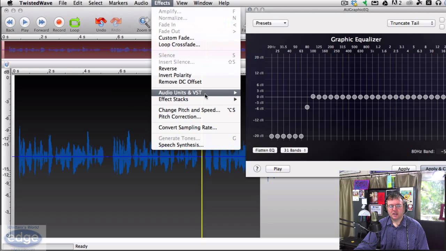Click the 100 Hz band slider knob
The image size is (446, 251).
[x=313, y=97]
